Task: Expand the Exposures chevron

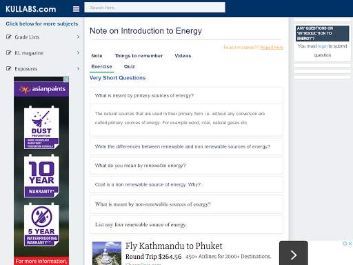Action: point(79,68)
